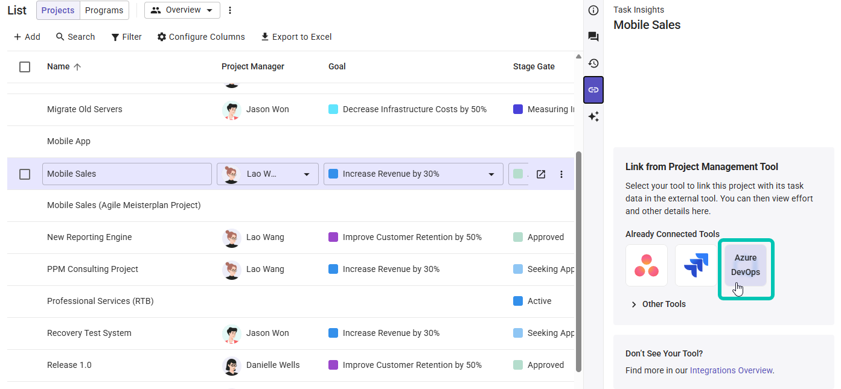Click purple goal swatch in New Reporting Engine row

(x=333, y=238)
